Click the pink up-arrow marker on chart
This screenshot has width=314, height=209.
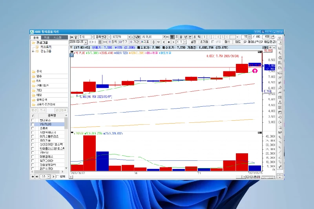tap(255, 71)
